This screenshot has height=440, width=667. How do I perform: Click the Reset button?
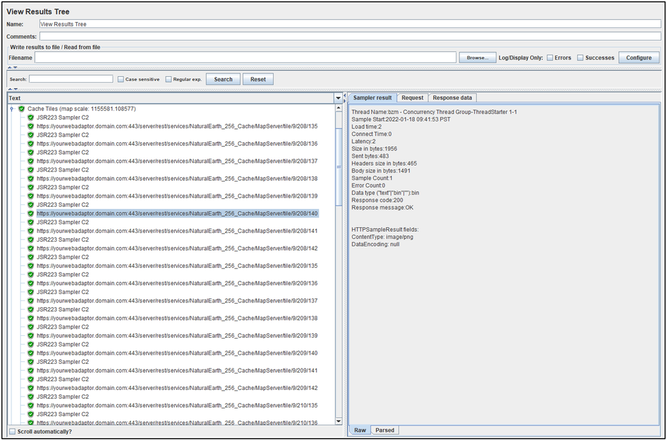click(x=258, y=79)
